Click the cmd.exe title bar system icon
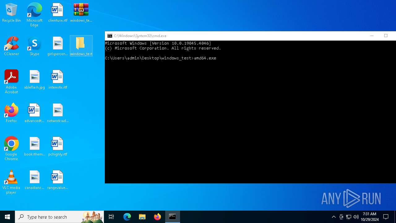396x223 pixels. point(110,36)
